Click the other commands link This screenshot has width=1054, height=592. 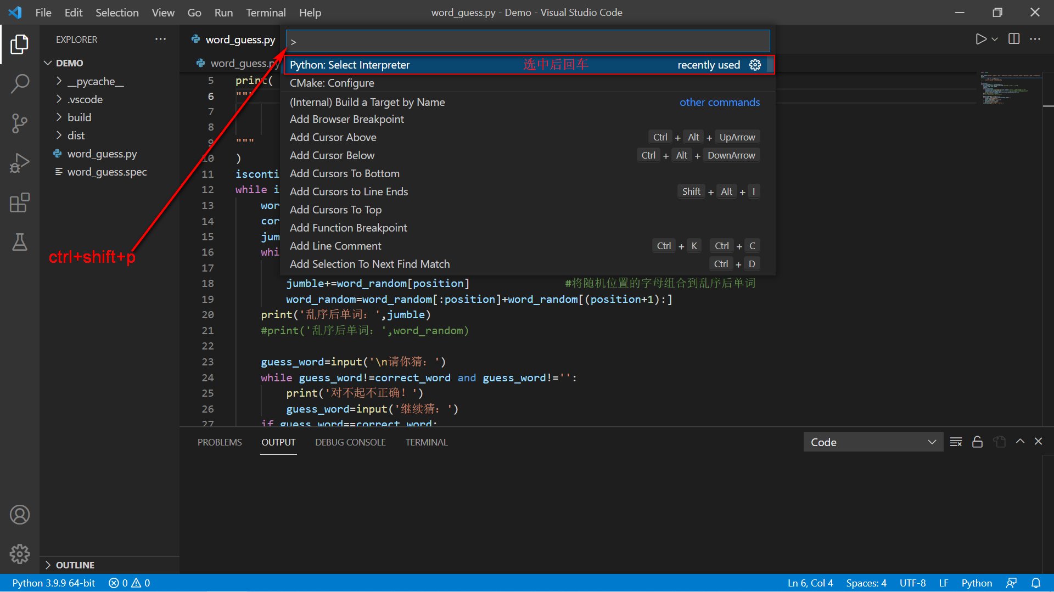pyautogui.click(x=719, y=102)
